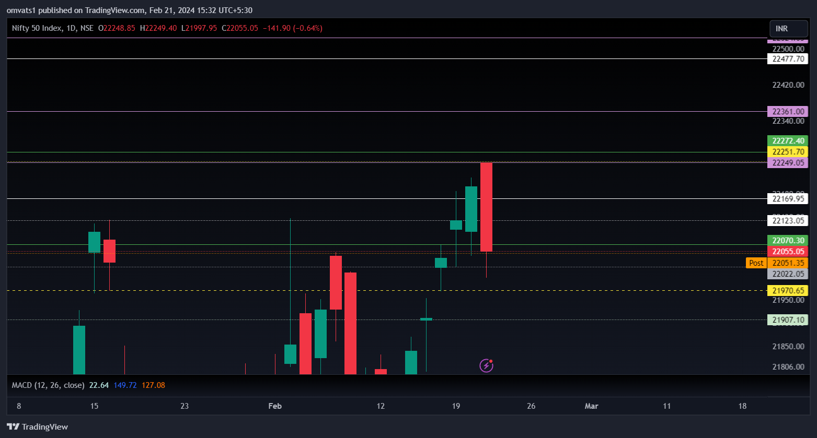Click the 11 date on the time axis
Image resolution: width=817 pixels, height=438 pixels.
(666, 406)
